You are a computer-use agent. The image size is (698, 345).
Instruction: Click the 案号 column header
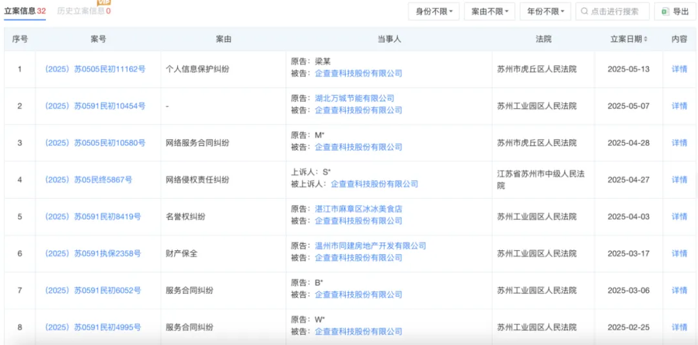(x=98, y=39)
